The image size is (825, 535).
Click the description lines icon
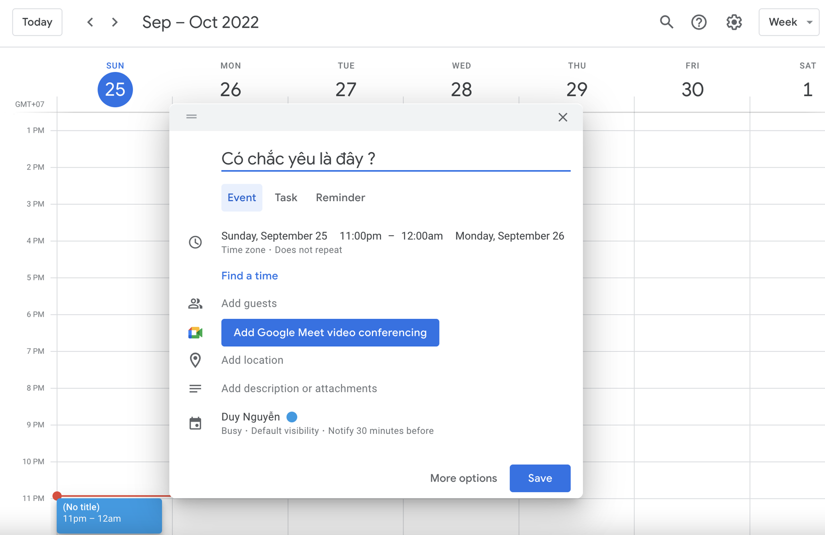coord(195,388)
